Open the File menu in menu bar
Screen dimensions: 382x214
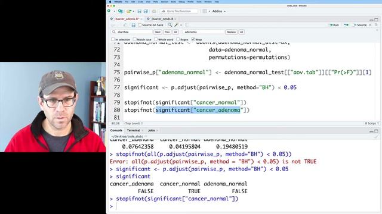tap(127, 2)
